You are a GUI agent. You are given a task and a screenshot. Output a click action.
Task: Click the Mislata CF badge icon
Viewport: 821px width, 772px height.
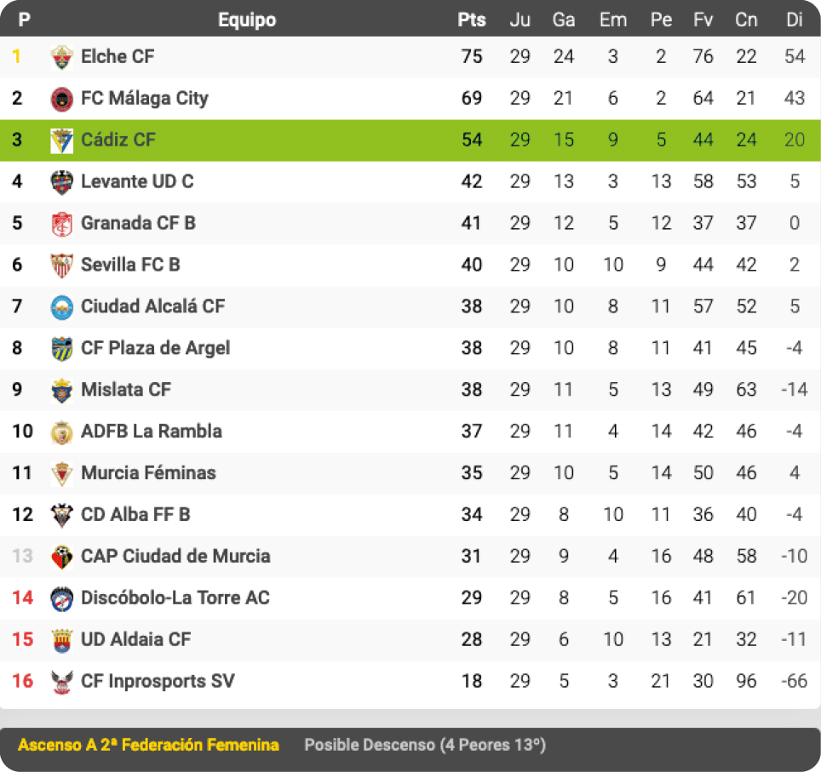coord(62,391)
